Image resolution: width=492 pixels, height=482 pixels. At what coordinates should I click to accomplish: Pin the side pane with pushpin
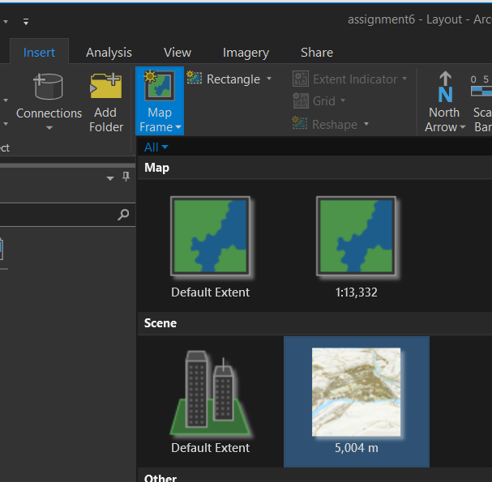(126, 177)
